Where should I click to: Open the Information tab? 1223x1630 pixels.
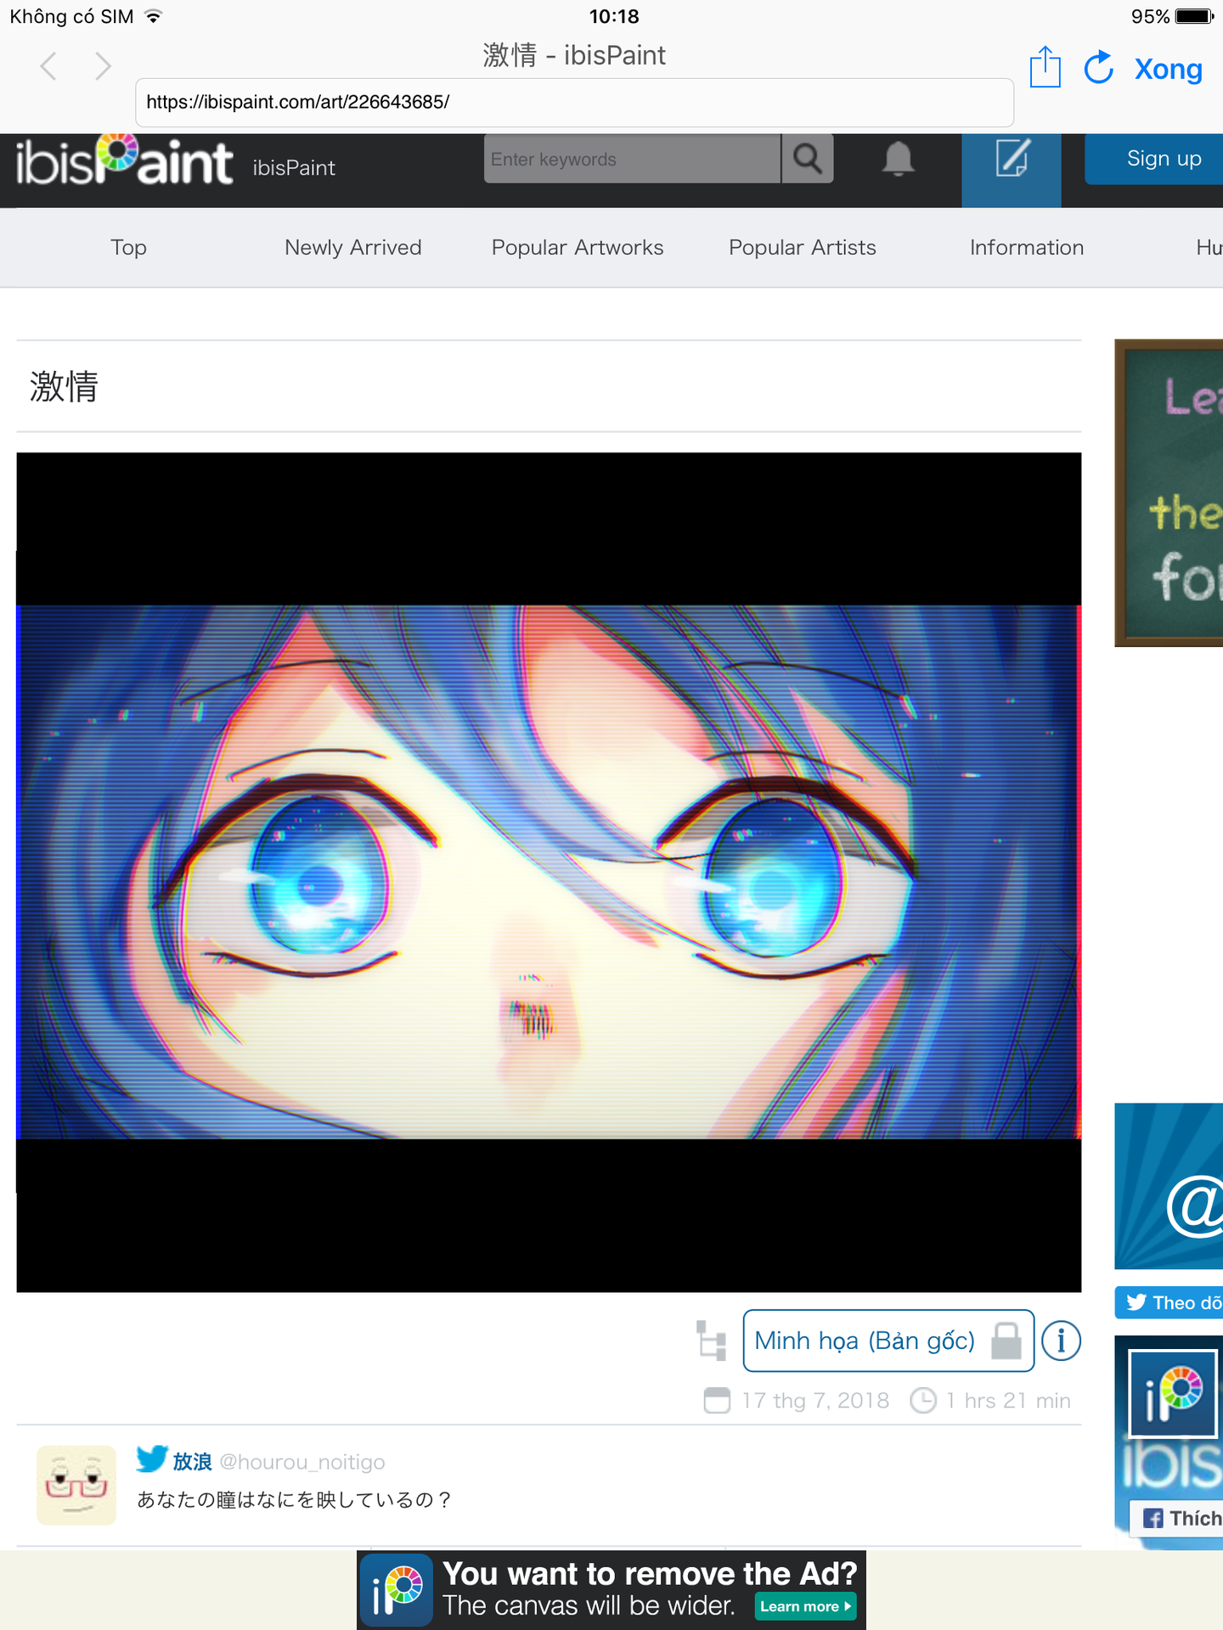click(1027, 247)
